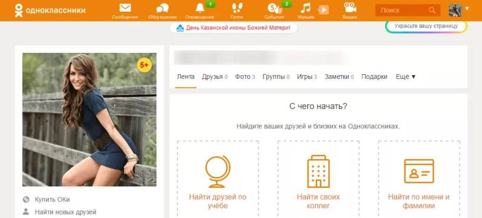This screenshot has width=482, height=218.
Task: Open the События icon
Action: point(274,8)
